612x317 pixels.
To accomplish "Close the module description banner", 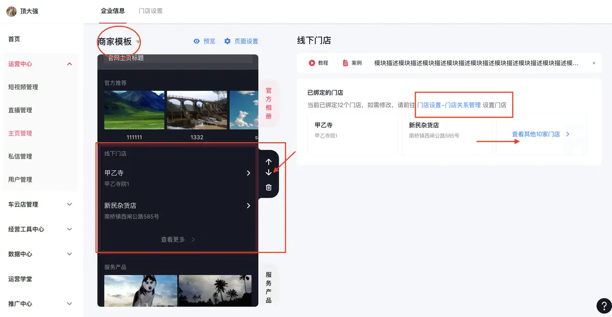I will coord(594,63).
